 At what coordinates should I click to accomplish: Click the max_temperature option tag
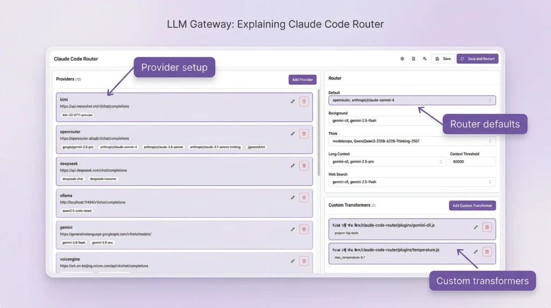pos(350,258)
